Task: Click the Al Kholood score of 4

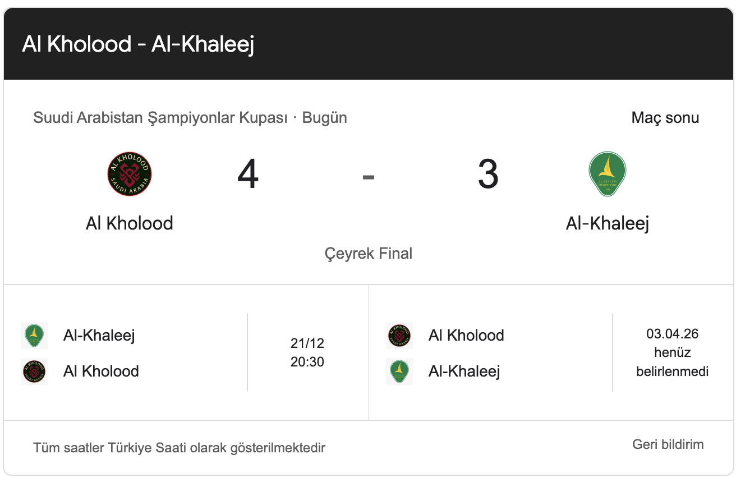Action: coord(248,174)
